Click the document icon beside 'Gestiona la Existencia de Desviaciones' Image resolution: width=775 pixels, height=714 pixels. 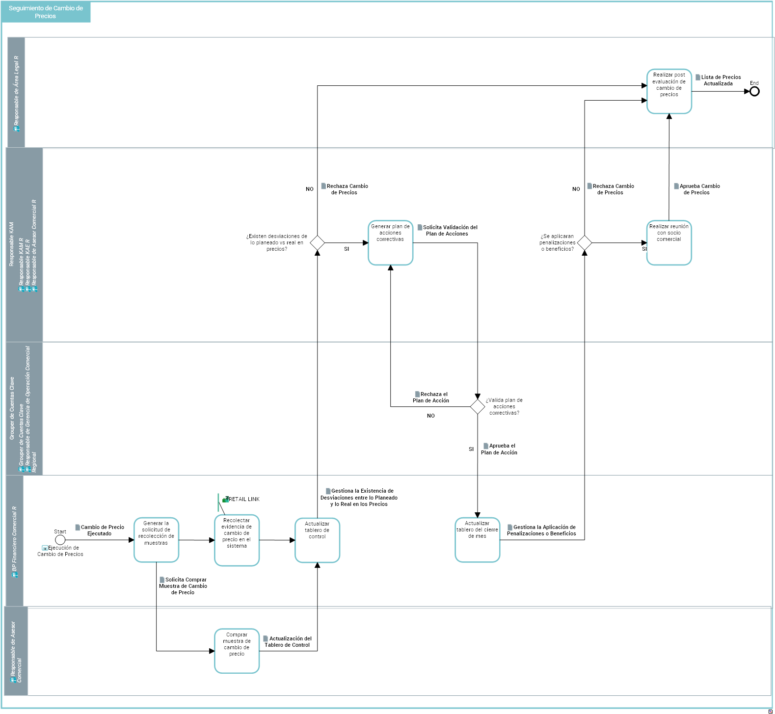328,491
